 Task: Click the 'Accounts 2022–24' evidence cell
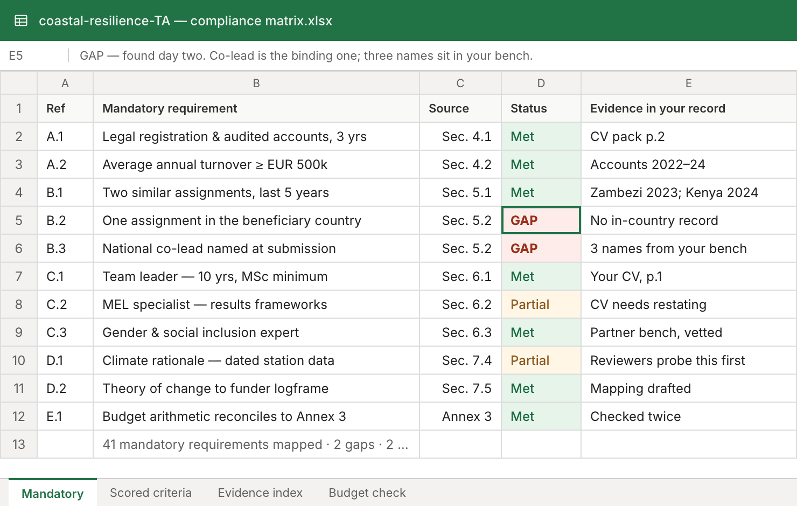pyautogui.click(x=689, y=164)
